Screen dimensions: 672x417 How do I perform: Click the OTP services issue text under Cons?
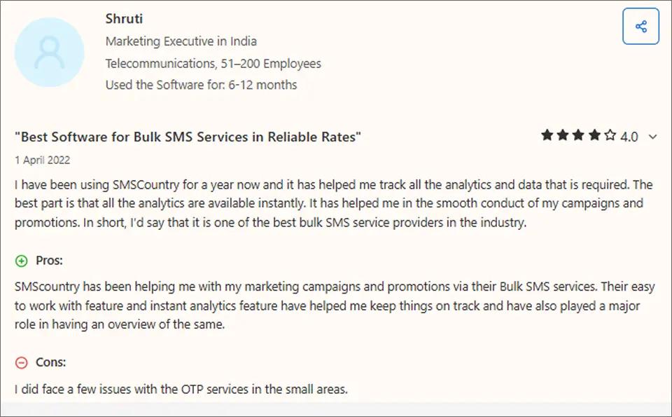point(181,388)
